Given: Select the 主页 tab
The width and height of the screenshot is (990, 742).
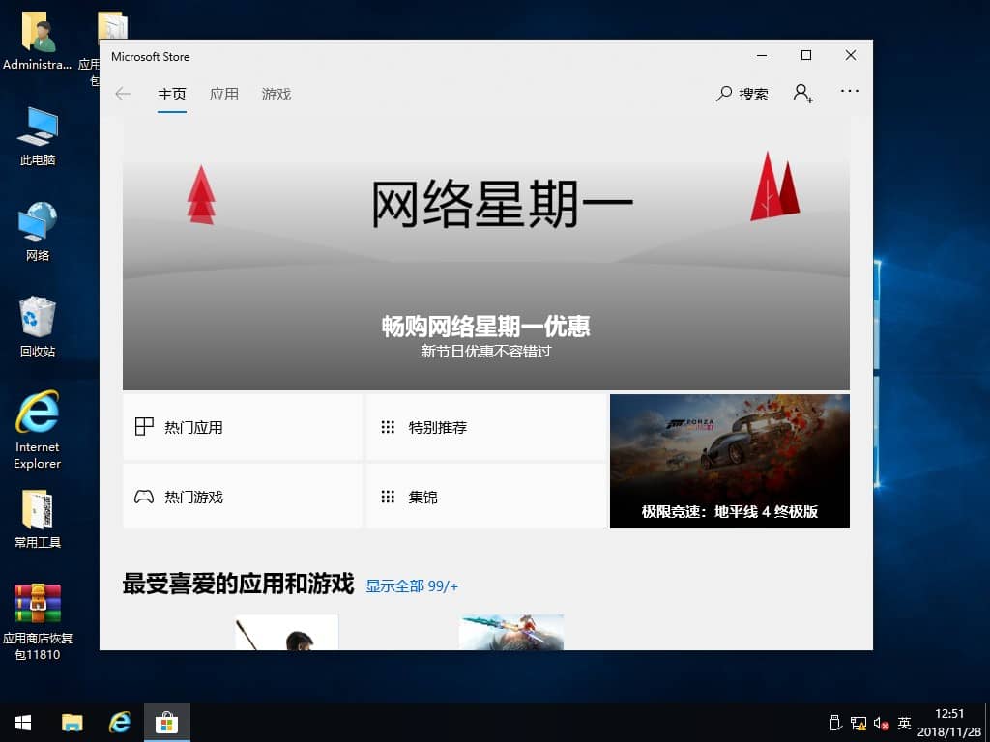Looking at the screenshot, I should [171, 94].
